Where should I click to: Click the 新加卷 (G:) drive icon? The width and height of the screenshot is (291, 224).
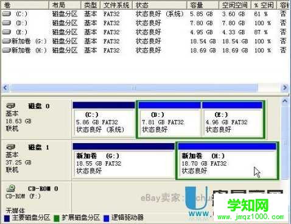7,41
